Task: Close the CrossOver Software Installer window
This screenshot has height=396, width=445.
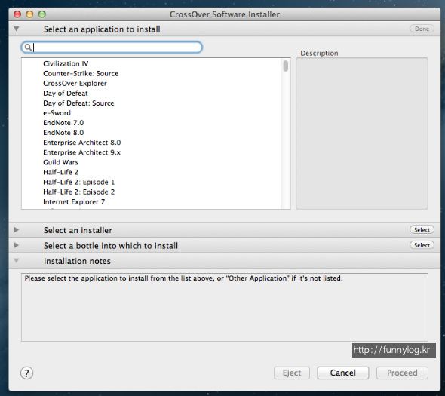Action: tap(17, 14)
